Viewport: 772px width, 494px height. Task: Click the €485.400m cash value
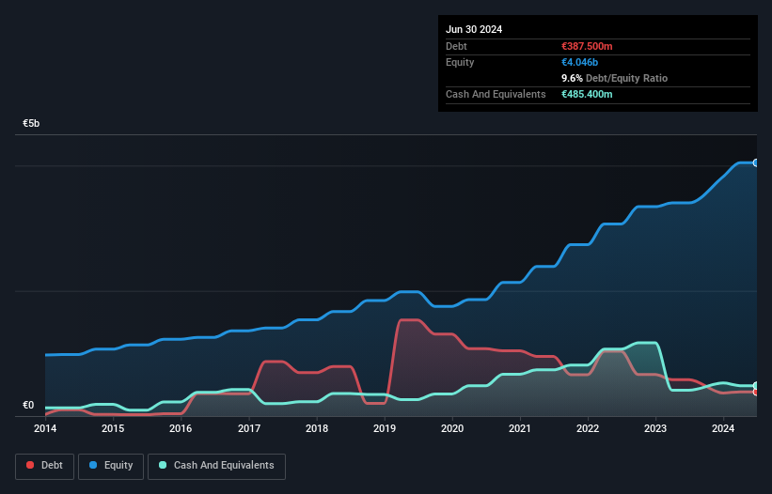(x=587, y=94)
